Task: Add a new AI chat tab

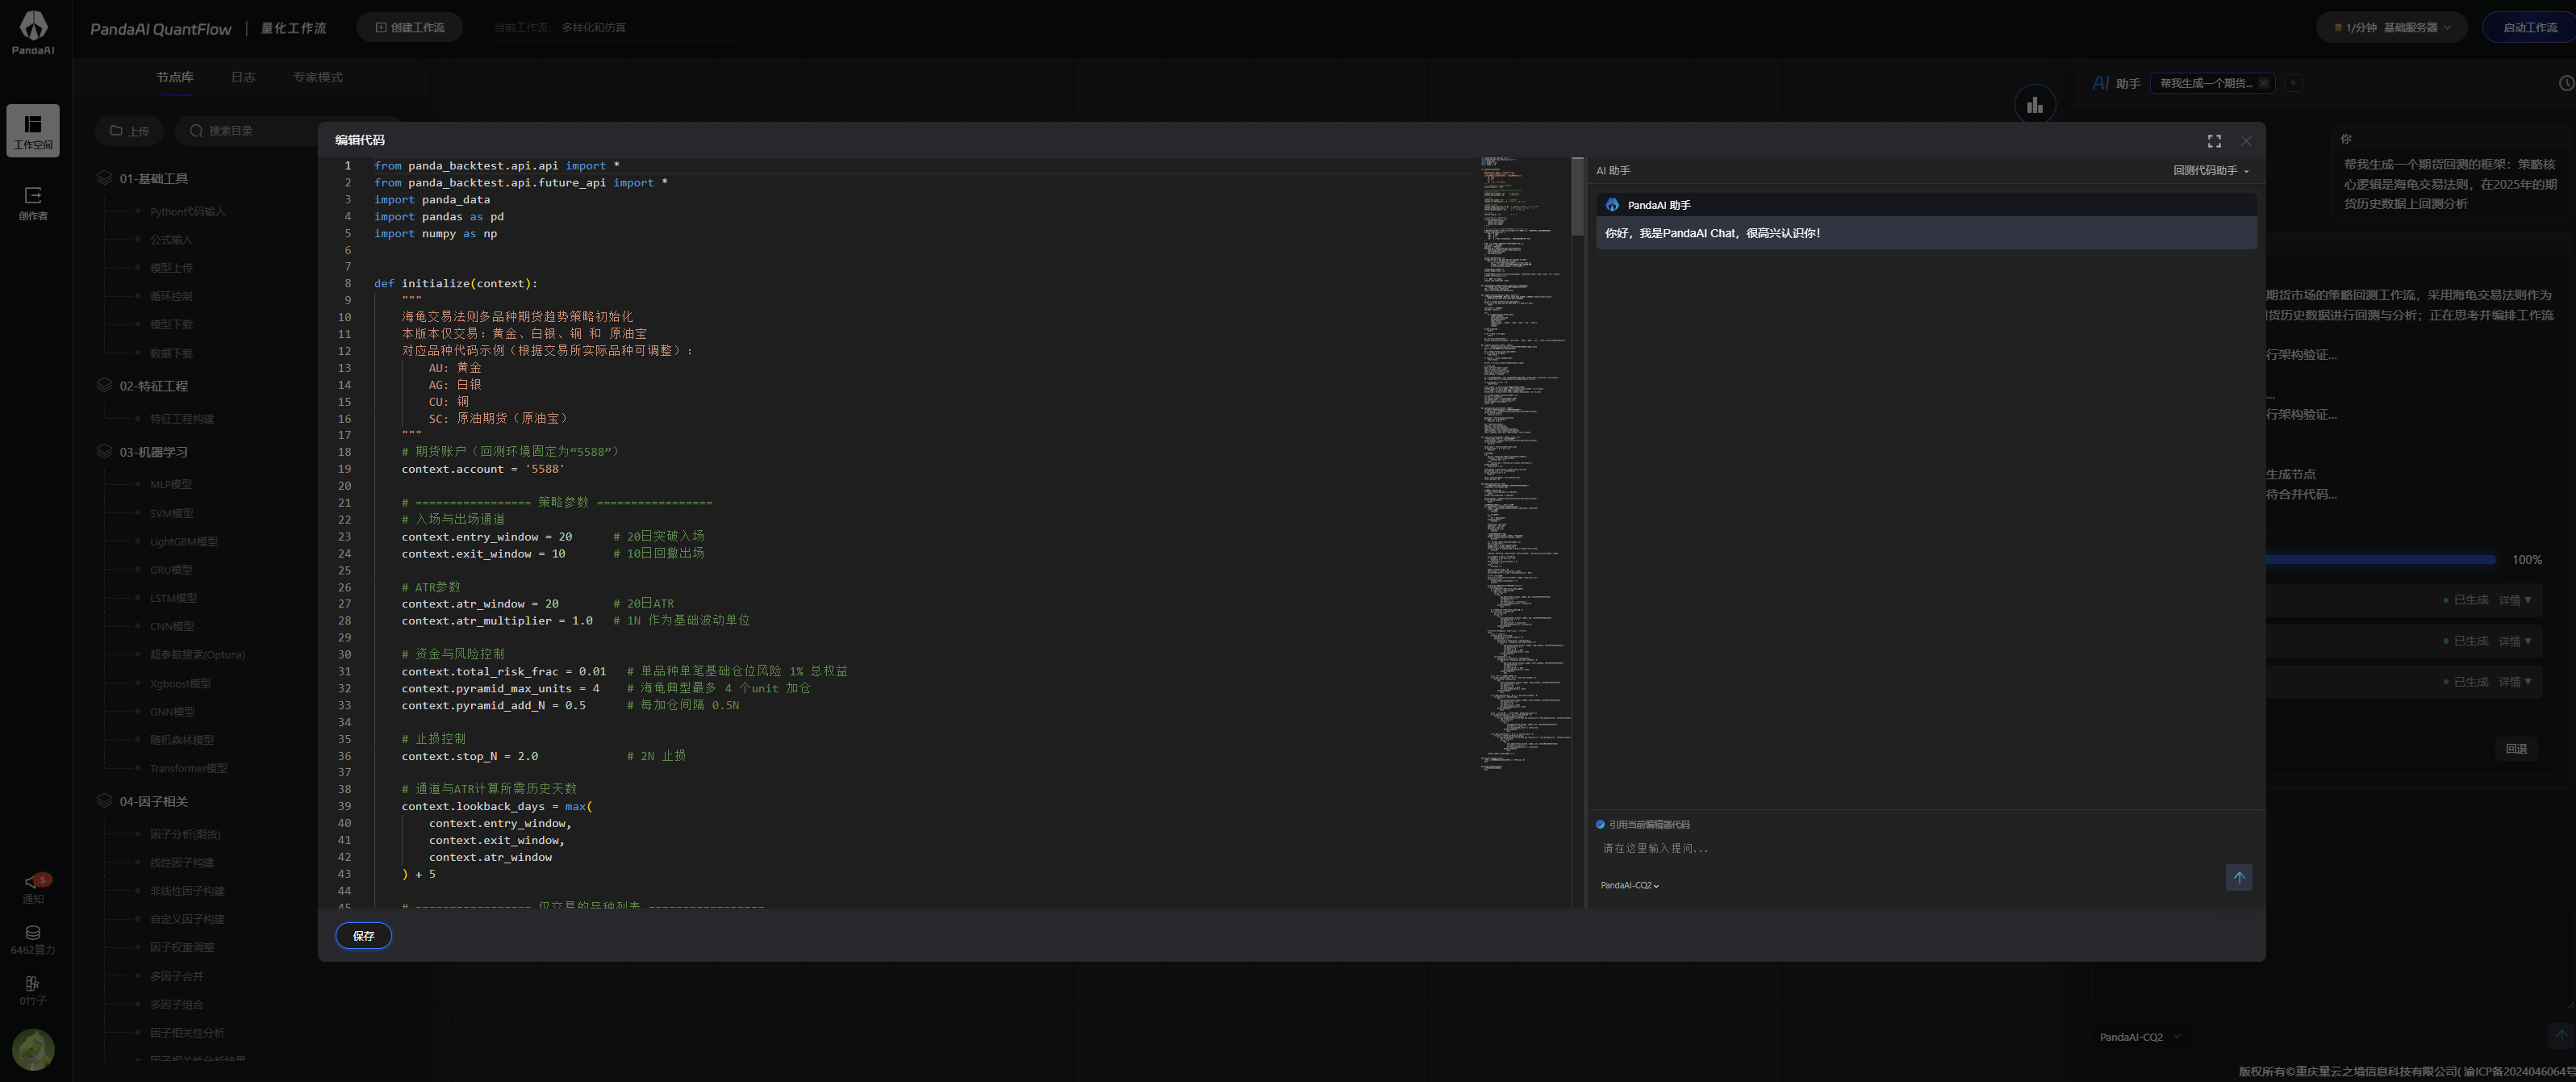Action: coord(2293,83)
